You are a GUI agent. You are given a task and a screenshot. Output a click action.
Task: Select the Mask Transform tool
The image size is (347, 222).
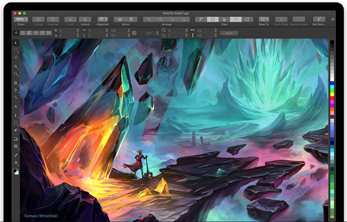click(16, 57)
